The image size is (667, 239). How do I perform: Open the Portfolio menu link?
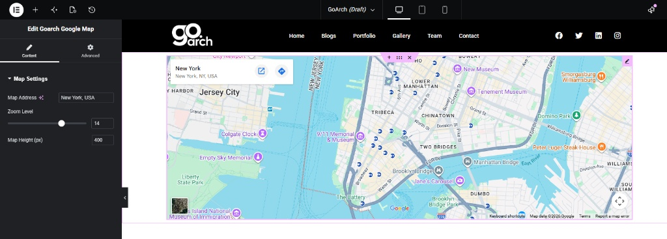364,36
